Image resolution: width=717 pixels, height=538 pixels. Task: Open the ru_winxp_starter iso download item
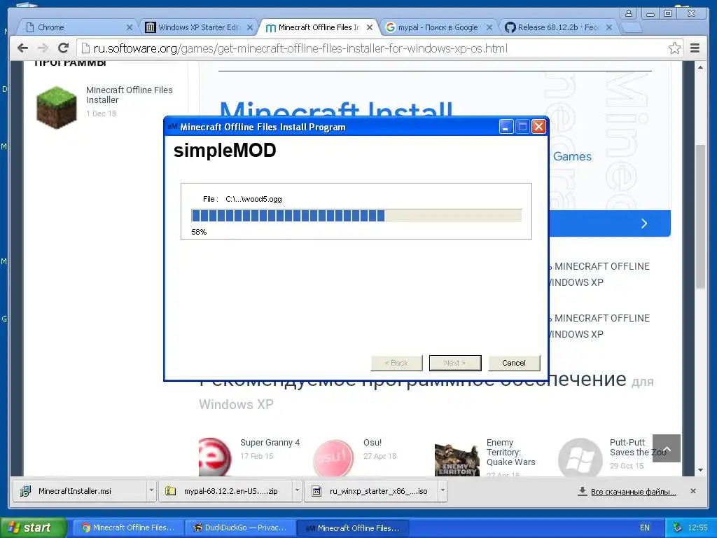(x=371, y=491)
